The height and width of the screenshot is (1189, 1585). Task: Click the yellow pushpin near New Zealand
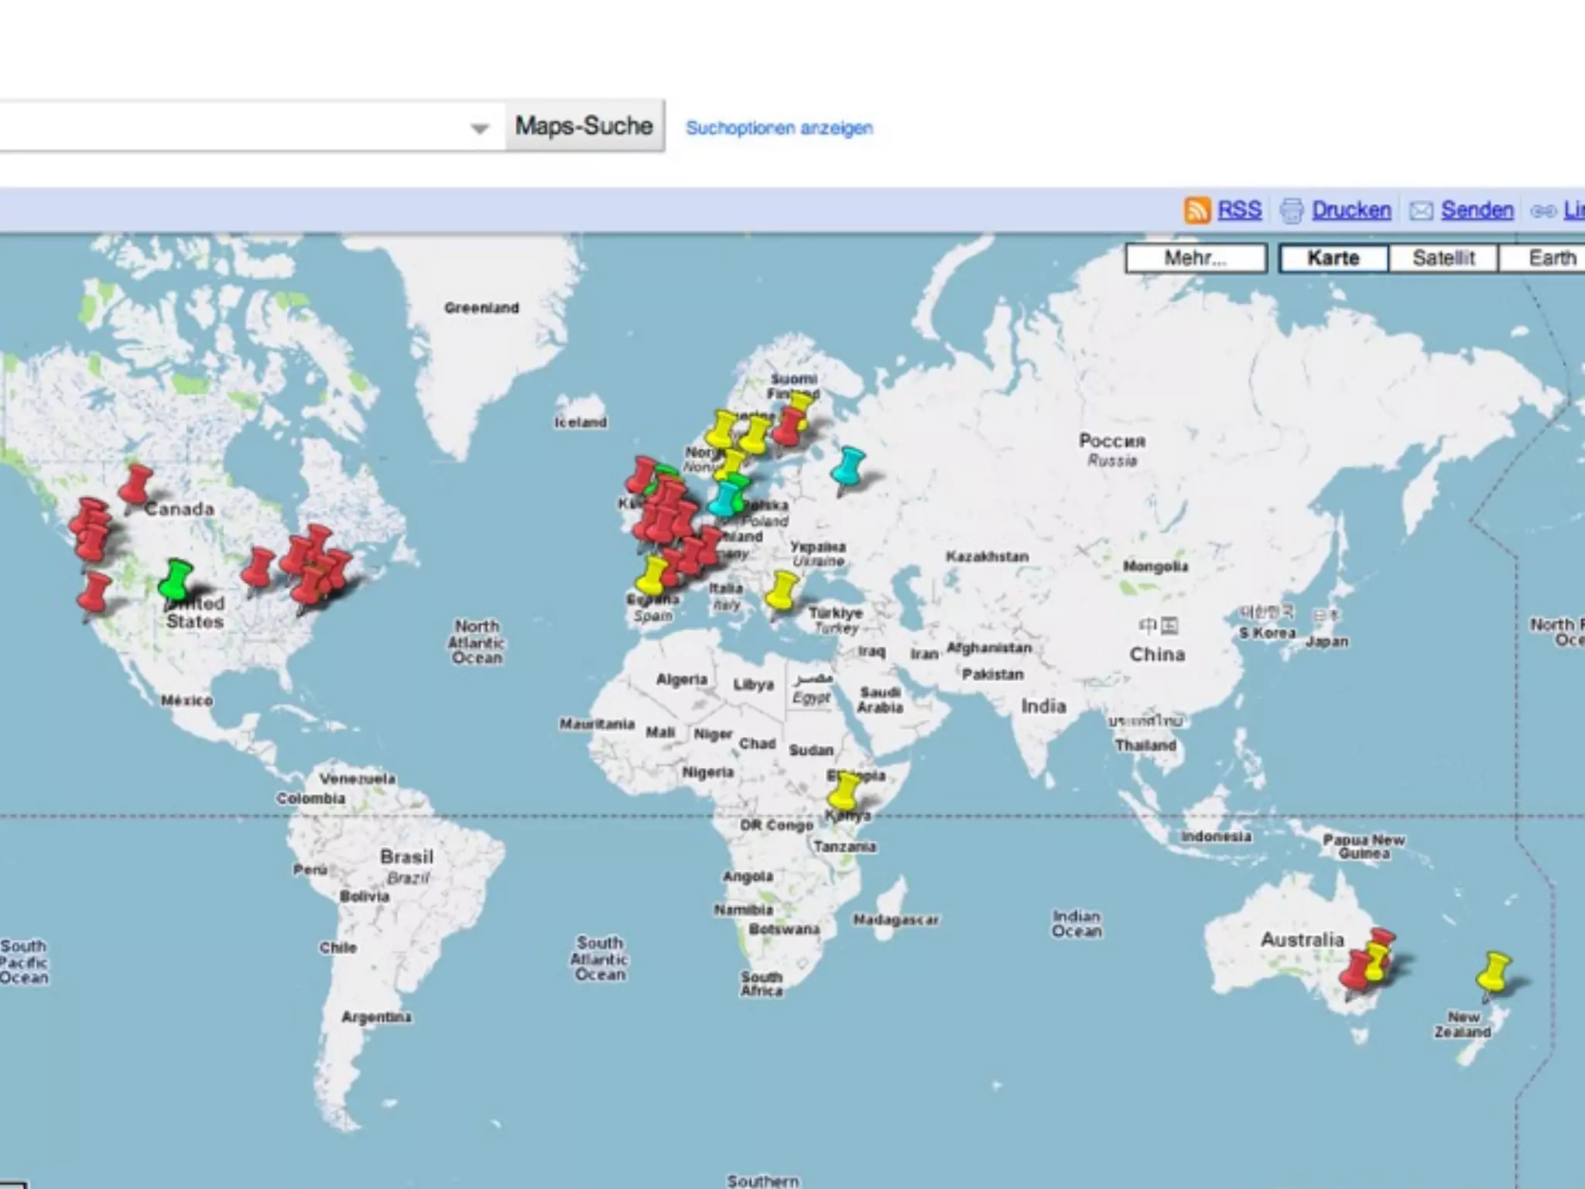[1494, 973]
